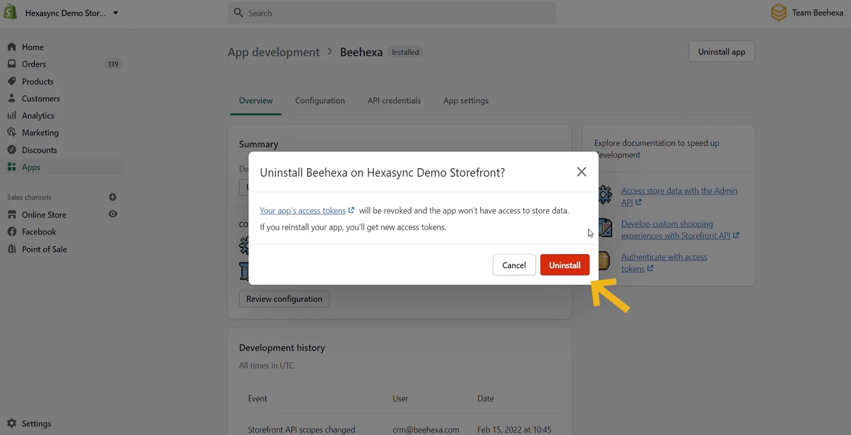Click Cancel in the uninstall dialog
Screen dimensions: 851x435
(x=514, y=265)
